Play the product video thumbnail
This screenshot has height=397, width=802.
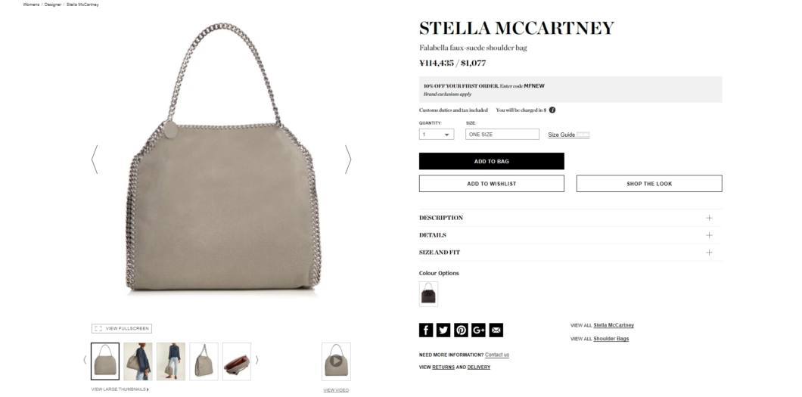[336, 361]
